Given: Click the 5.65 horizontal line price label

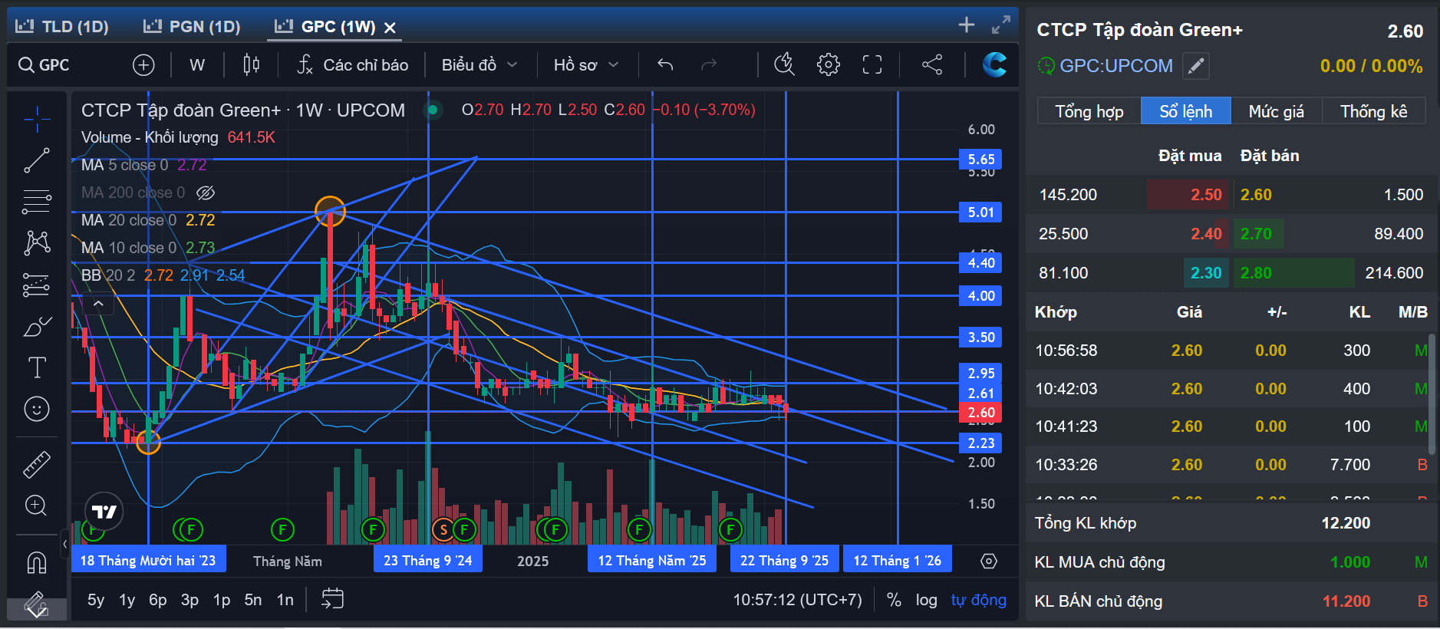Looking at the screenshot, I should click(x=980, y=160).
